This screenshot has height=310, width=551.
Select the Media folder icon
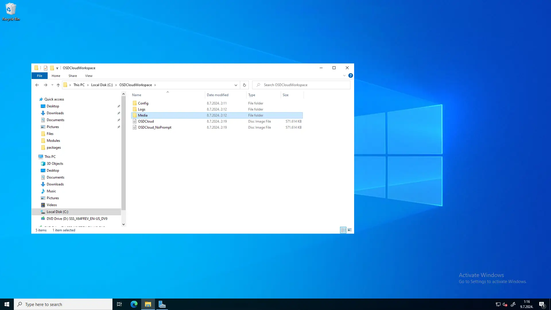coord(135,115)
